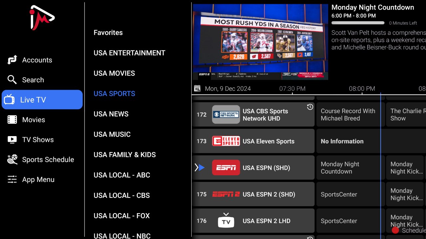Select Live TV in the sidebar
Image resolution: width=426 pixels, height=239 pixels.
coord(42,100)
